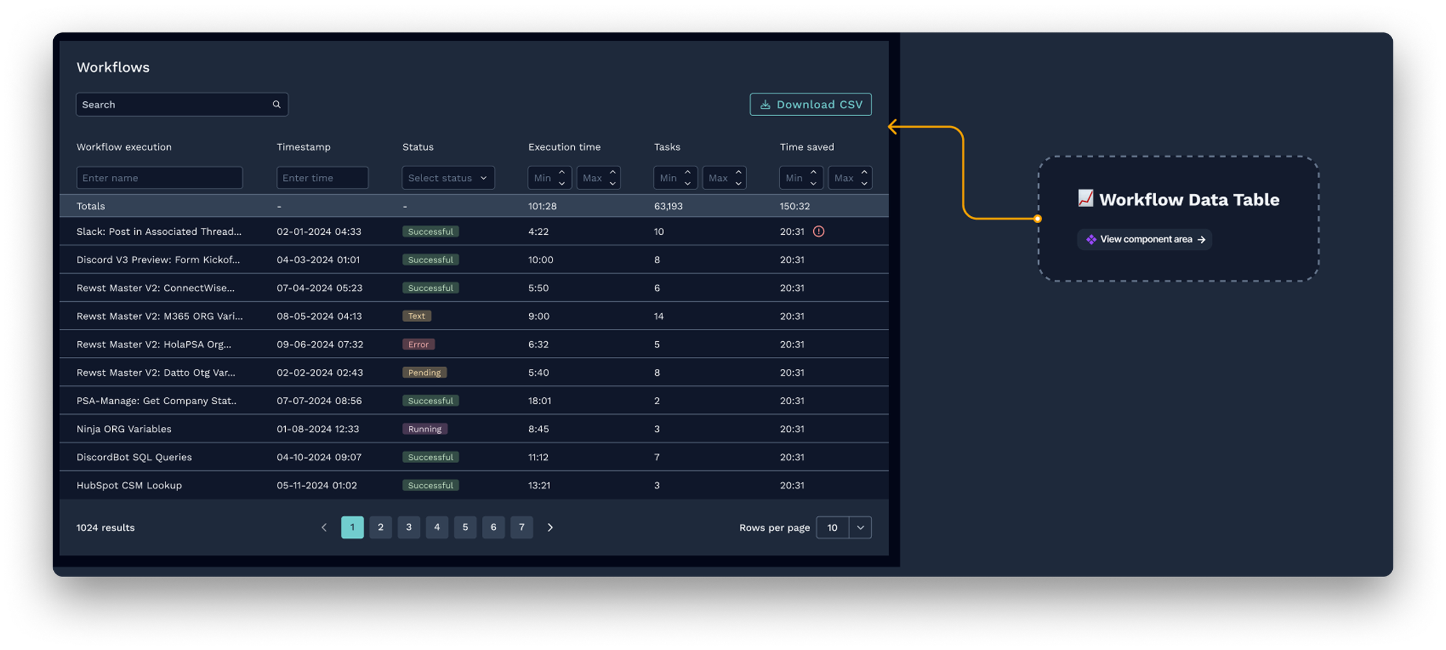Download the workflows CSV
The width and height of the screenshot is (1446, 650).
click(x=810, y=105)
